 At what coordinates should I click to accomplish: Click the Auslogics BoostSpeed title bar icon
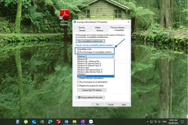(x=75, y=22)
